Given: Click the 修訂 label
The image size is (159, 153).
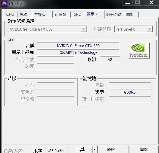Looking at the screenshot, I should 92,59.
